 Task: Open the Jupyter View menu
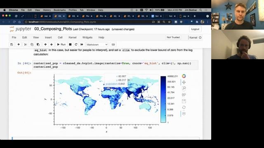[x=36, y=37]
